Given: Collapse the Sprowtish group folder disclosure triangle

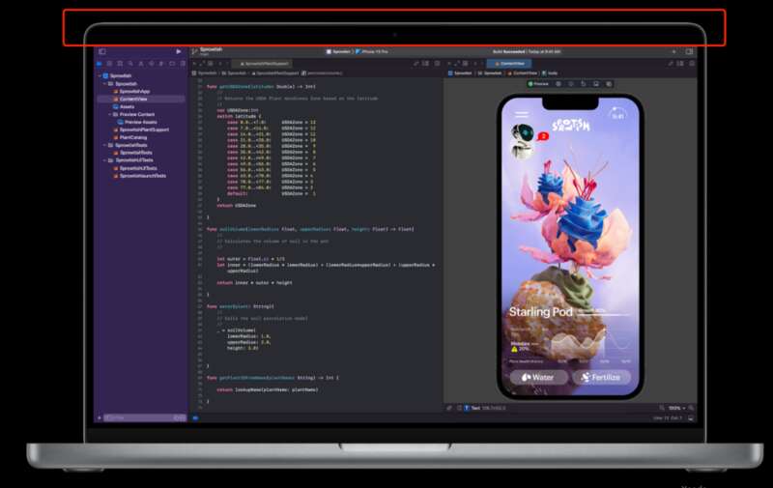Looking at the screenshot, I should tap(105, 84).
